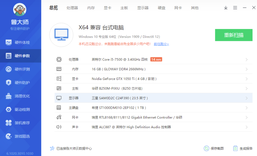Click 已连接鲁大师云数据中心 status text
Image resolution: width=257 pixels, height=156 pixels.
click(x=74, y=148)
